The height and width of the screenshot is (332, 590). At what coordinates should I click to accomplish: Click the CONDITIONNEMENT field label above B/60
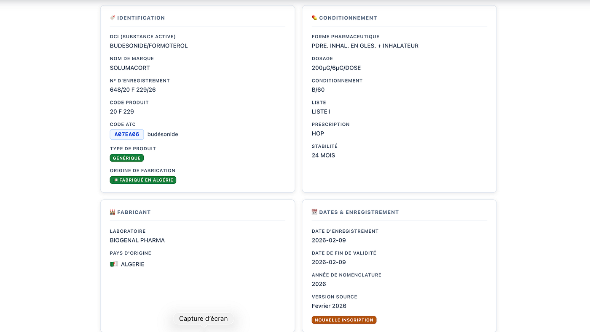pos(337,80)
